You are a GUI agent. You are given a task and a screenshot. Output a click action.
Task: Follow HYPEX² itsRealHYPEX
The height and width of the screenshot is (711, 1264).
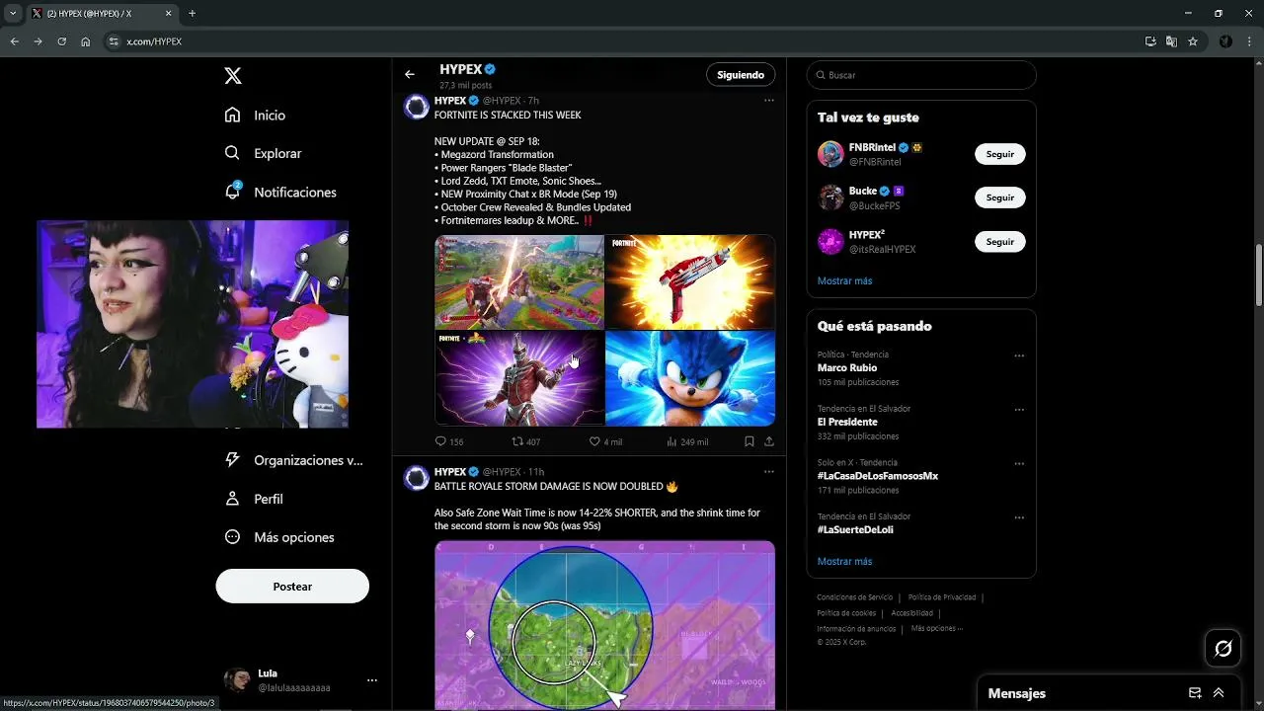pyautogui.click(x=999, y=241)
